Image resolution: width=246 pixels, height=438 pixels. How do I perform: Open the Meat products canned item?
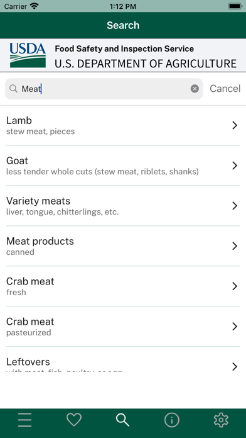coord(123,246)
